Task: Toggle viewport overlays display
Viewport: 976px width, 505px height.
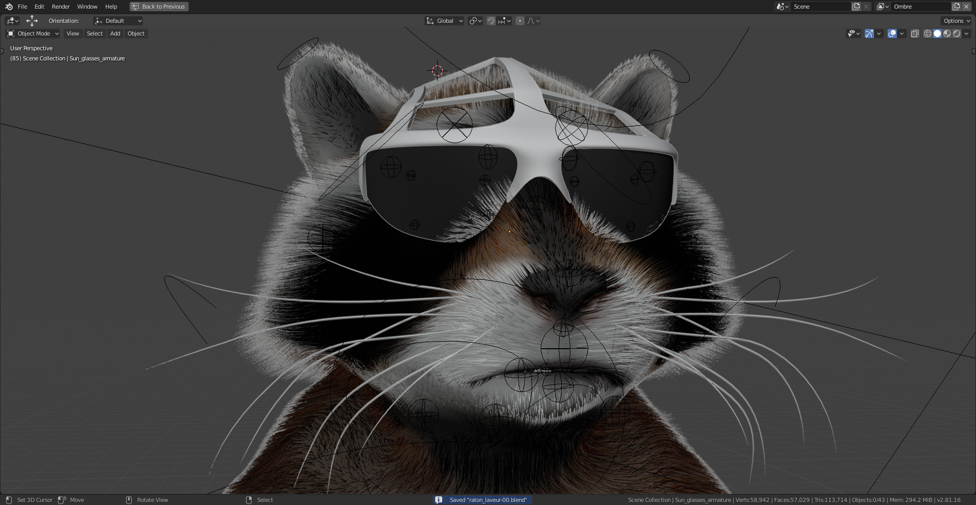Action: 892,33
